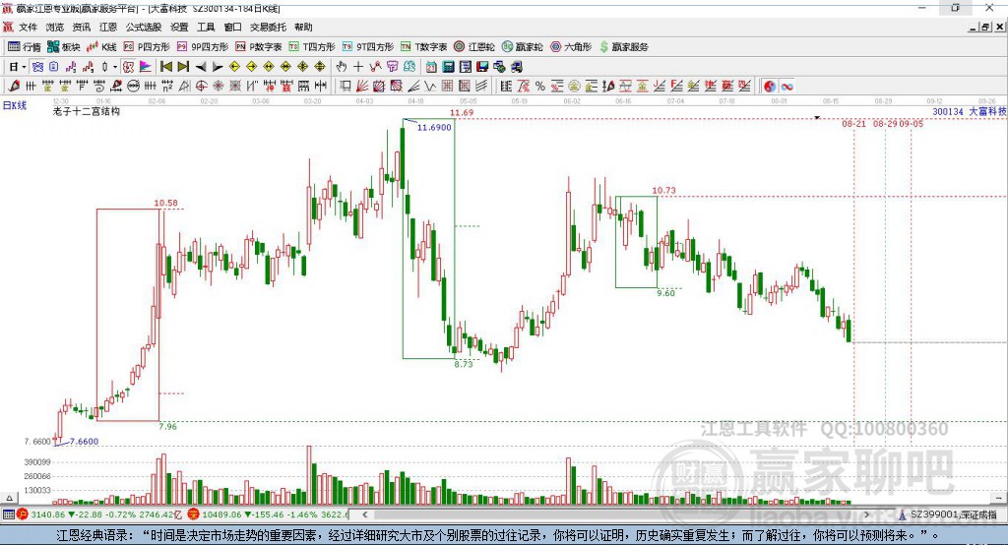Image resolution: width=1008 pixels, height=545 pixels.
Task: Click the spiral drawing tool icon
Action: click(x=99, y=87)
